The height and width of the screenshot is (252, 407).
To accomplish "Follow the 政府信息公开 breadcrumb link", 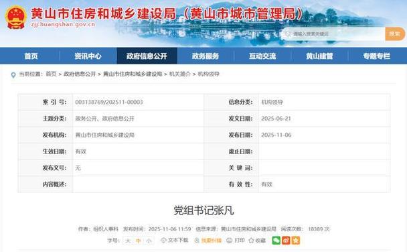I will click(x=80, y=74).
